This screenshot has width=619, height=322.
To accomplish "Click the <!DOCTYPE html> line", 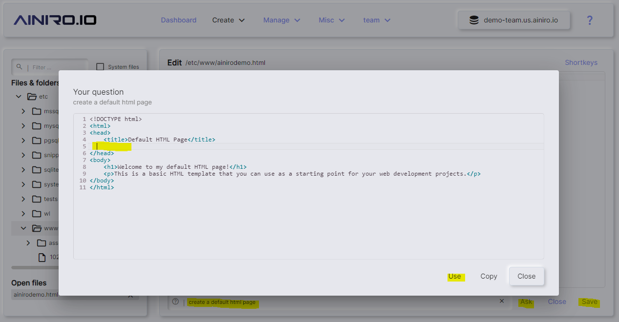I will coord(116,119).
